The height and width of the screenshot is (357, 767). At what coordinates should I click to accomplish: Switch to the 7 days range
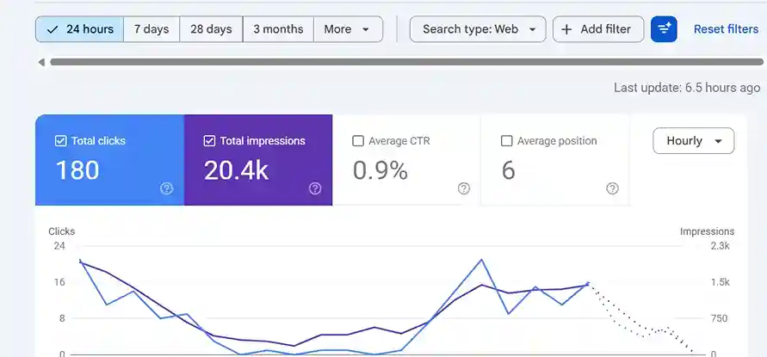coord(152,29)
